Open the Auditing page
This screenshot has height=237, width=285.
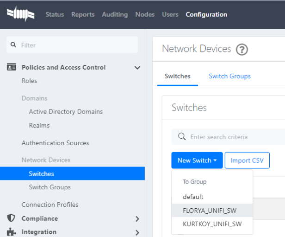pyautogui.click(x=114, y=14)
